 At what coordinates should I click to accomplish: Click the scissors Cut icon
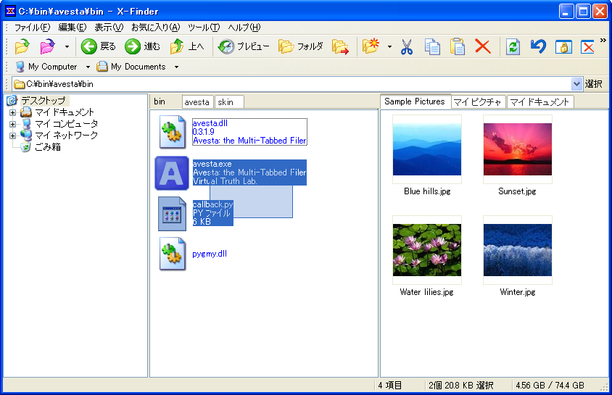[406, 47]
